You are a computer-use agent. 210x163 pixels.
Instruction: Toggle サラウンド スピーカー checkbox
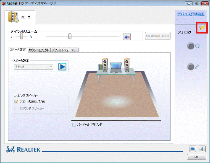(x=16, y=109)
